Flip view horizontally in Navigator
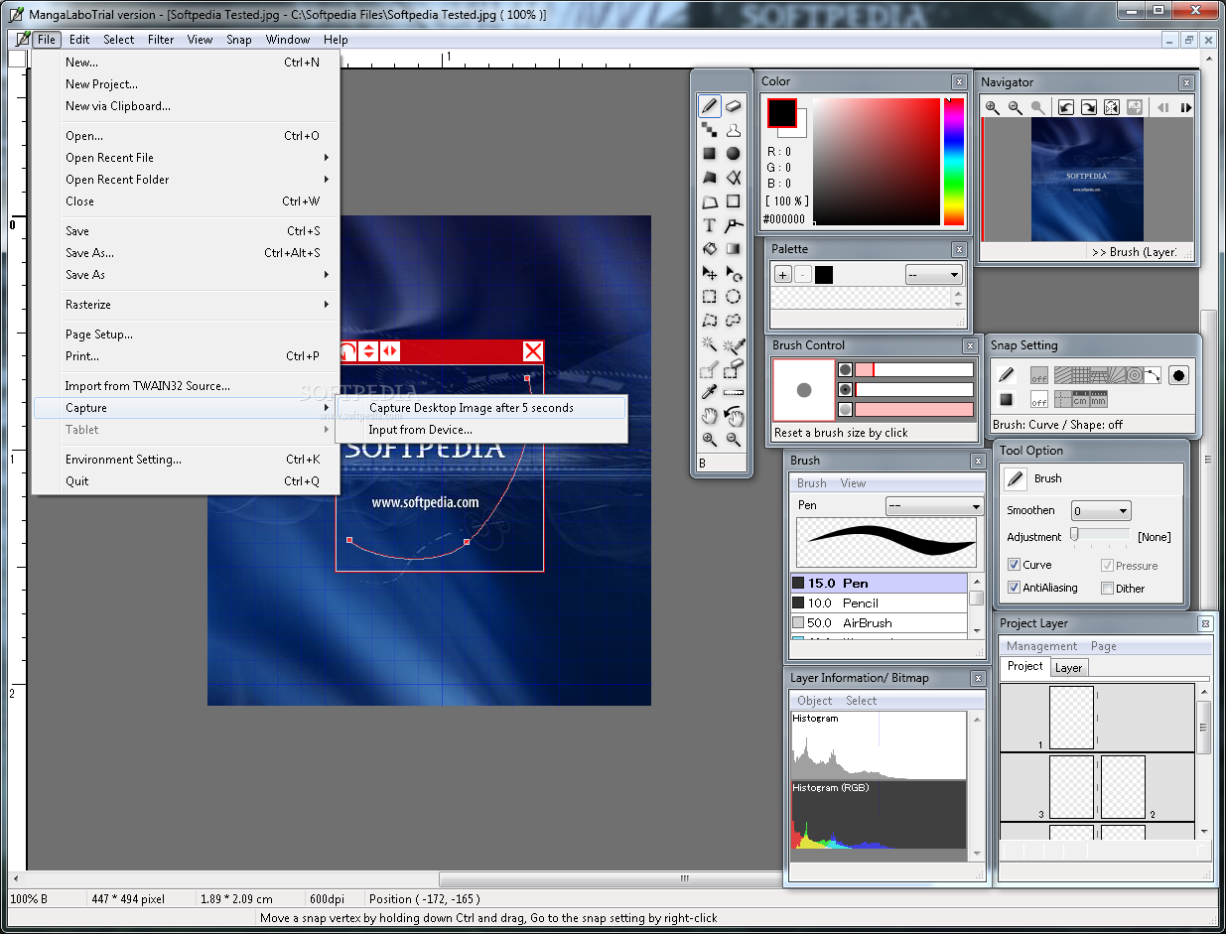Viewport: 1226px width, 934px height. click(1112, 107)
